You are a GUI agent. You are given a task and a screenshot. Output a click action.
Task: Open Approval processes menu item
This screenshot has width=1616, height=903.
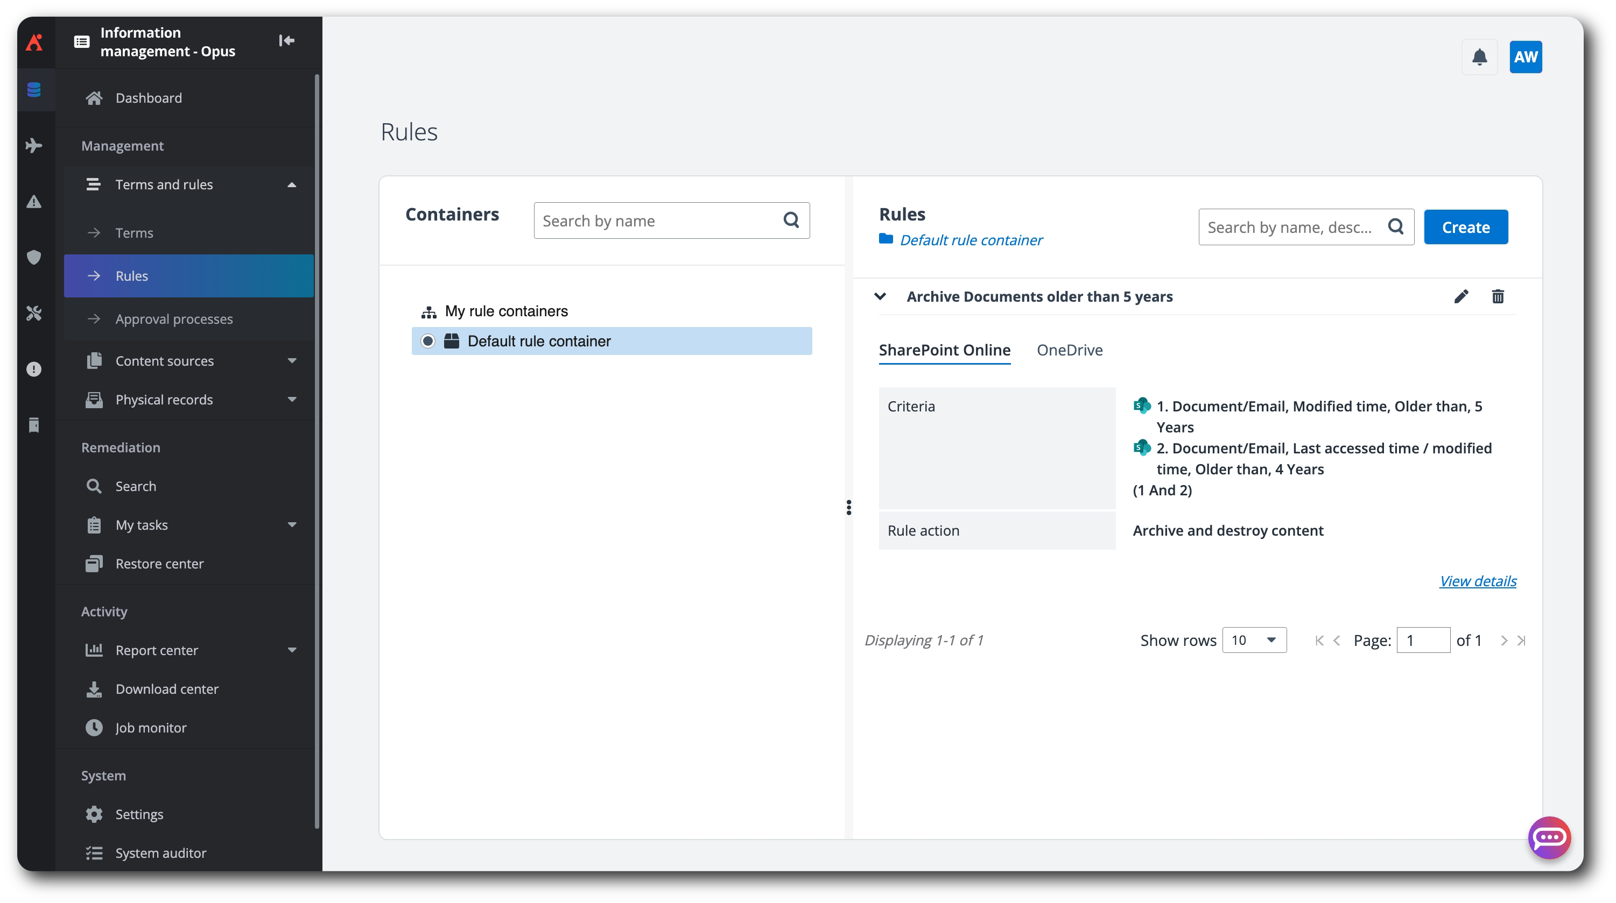click(174, 319)
